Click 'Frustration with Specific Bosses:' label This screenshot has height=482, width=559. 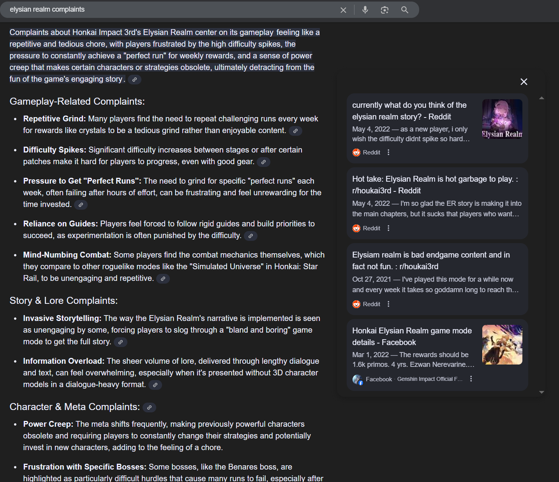point(85,467)
